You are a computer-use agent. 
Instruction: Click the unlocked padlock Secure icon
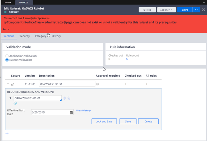click(x=13, y=84)
